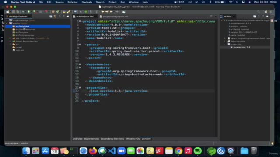Collapse the todolist project node
Viewport: 280px width, 157px height.
click(7, 23)
